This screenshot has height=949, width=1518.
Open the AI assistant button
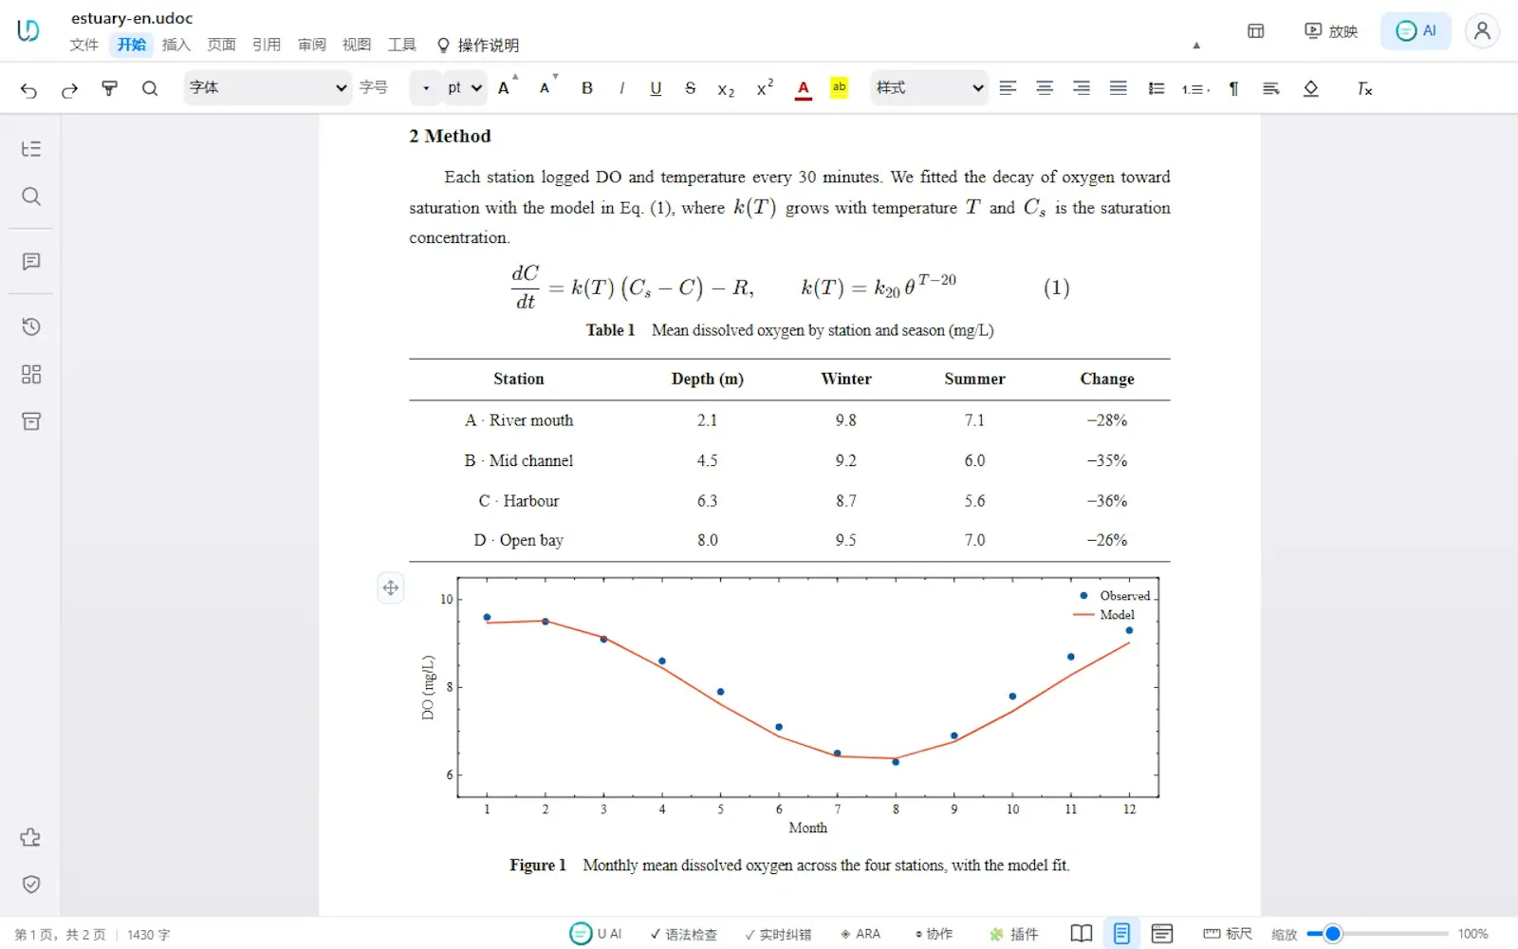(x=1416, y=31)
